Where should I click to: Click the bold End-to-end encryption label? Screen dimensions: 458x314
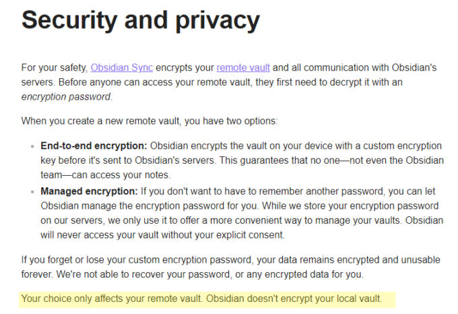[x=94, y=146]
